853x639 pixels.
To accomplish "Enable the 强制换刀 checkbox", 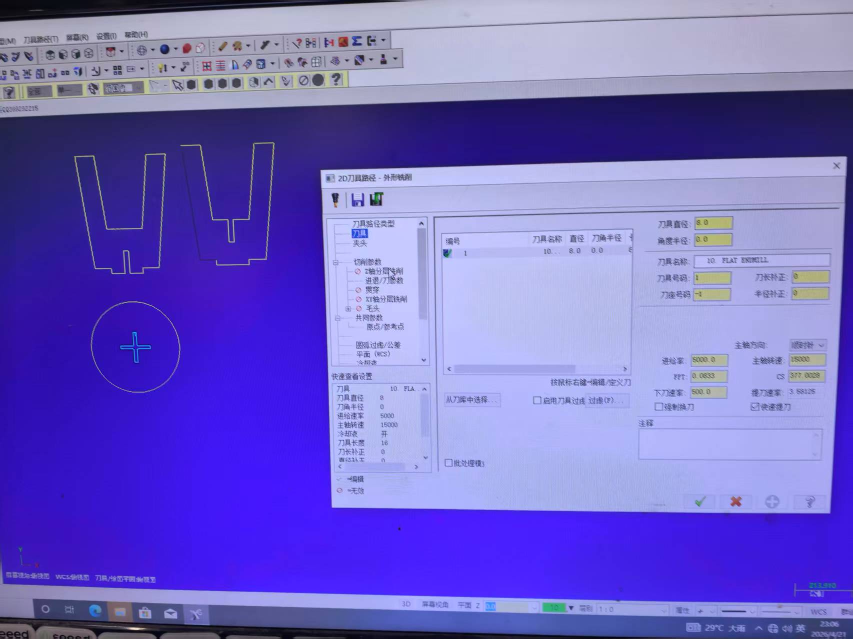I will [x=659, y=407].
